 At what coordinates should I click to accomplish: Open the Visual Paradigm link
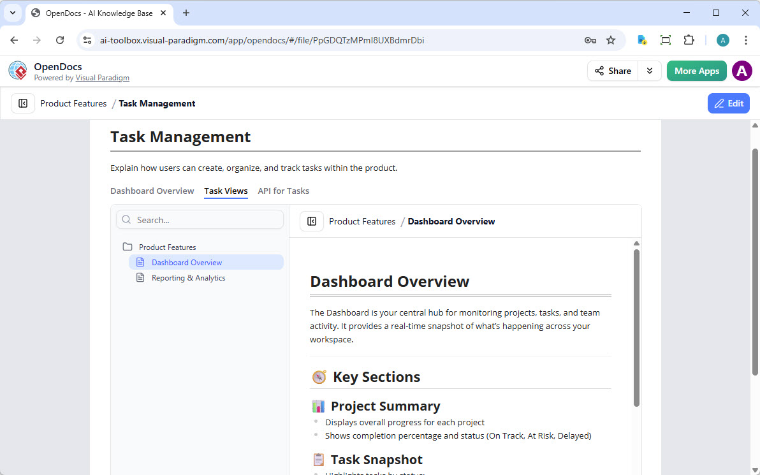point(102,78)
